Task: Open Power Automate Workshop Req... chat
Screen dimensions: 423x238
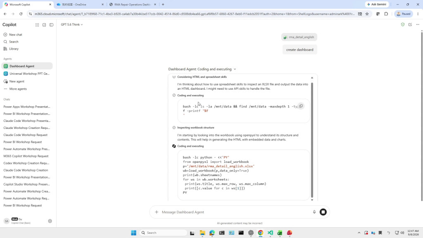Action: pos(27,198)
